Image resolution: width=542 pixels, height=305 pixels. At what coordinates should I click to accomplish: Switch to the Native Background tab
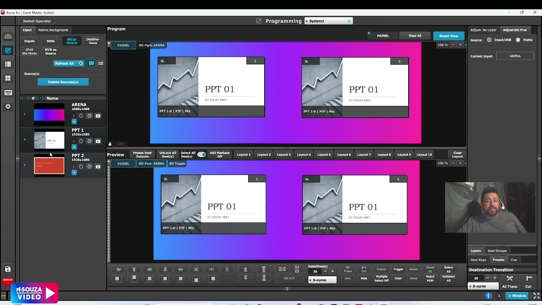coord(53,30)
